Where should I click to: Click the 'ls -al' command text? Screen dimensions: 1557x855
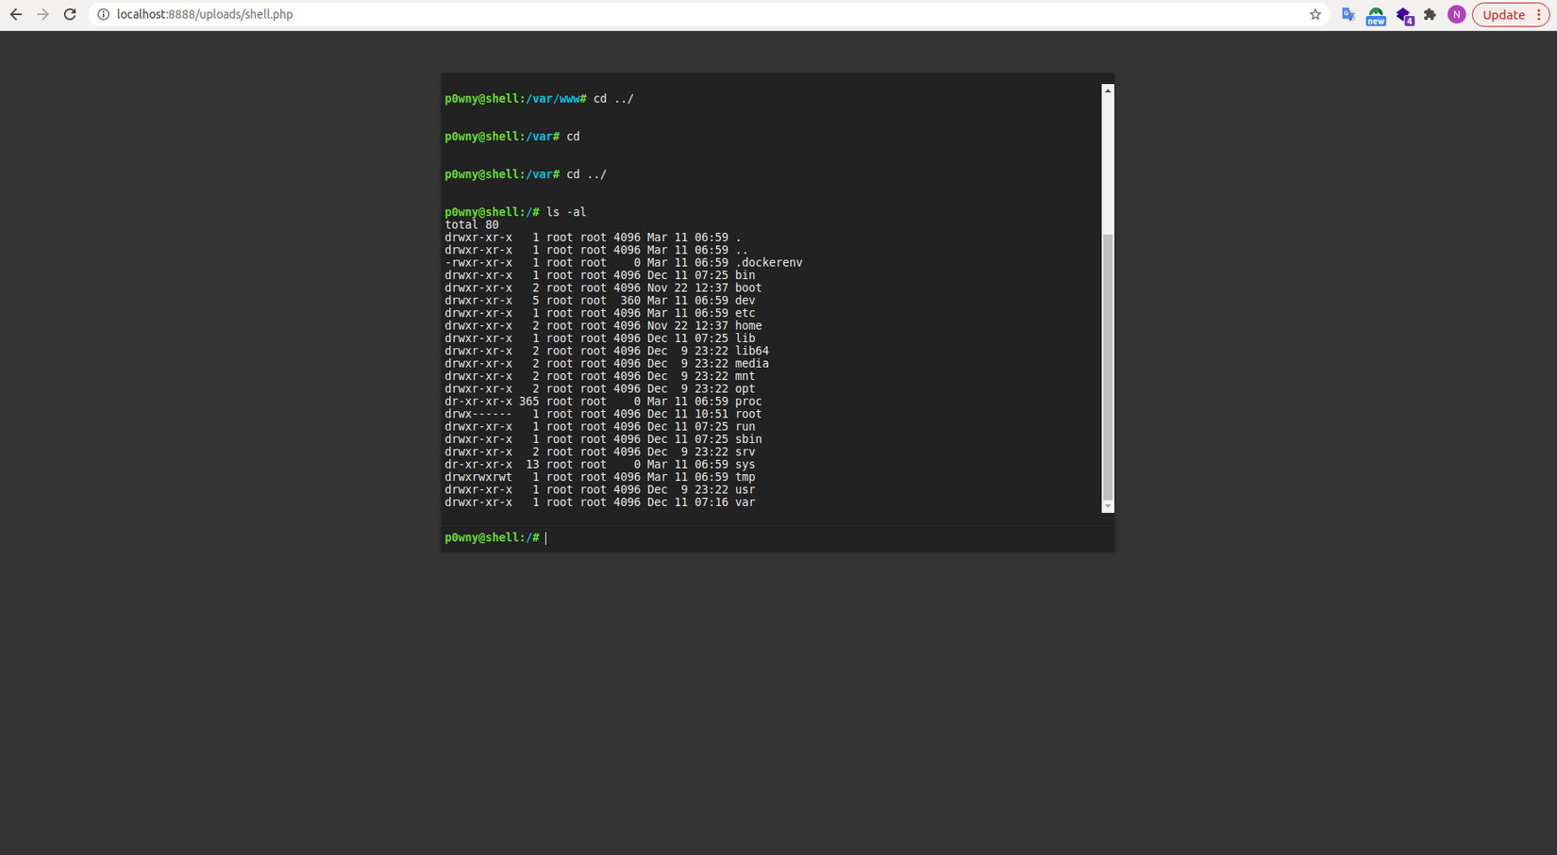[566, 212]
